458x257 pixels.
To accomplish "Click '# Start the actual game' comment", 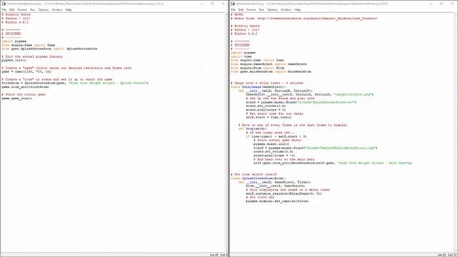I will pos(24,94).
